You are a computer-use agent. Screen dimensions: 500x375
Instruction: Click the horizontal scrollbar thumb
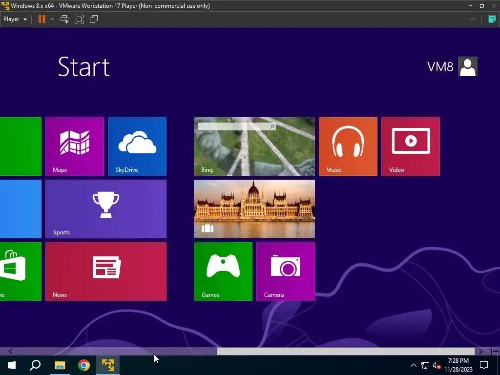coord(346,352)
